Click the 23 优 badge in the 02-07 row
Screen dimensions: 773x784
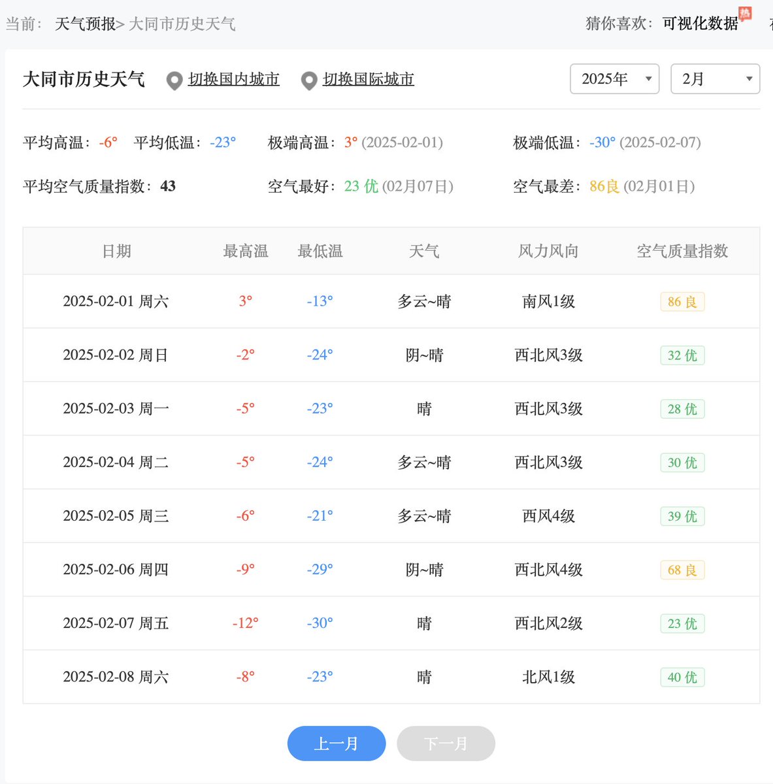(682, 623)
